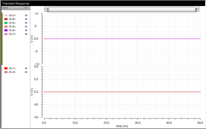The width and height of the screenshot is (206, 129).
Task: Toggle visibility eye for /S<0>
Action: pos(26,19)
